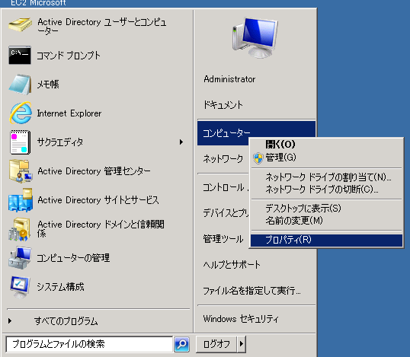Open the メモ帳 notepad icon
The image size is (410, 357).
point(21,84)
